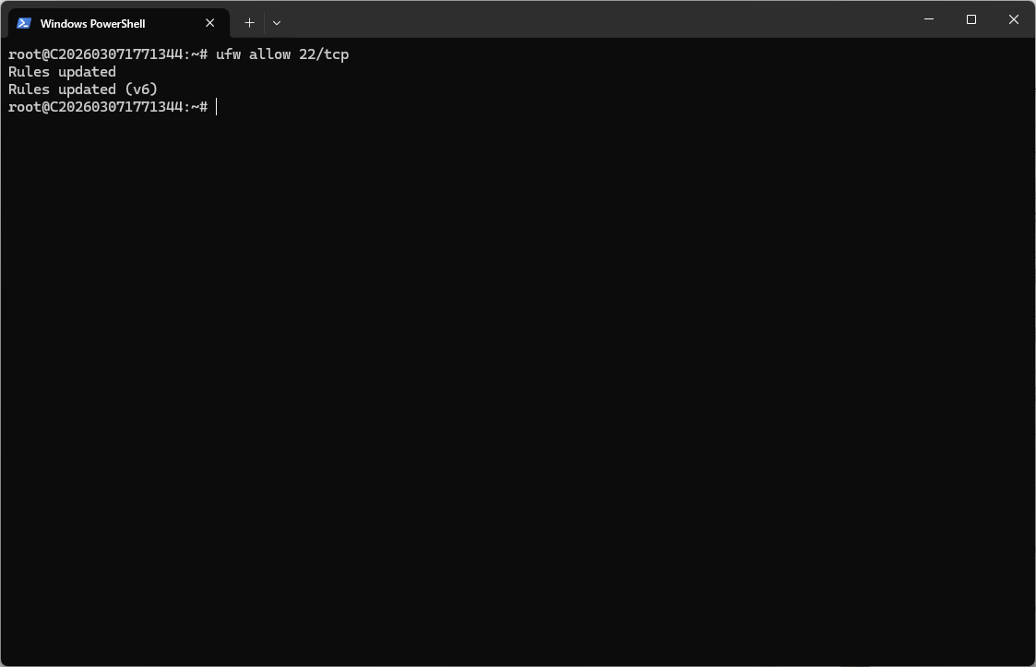Click the "ufw" command word
This screenshot has height=667, width=1036.
point(228,54)
